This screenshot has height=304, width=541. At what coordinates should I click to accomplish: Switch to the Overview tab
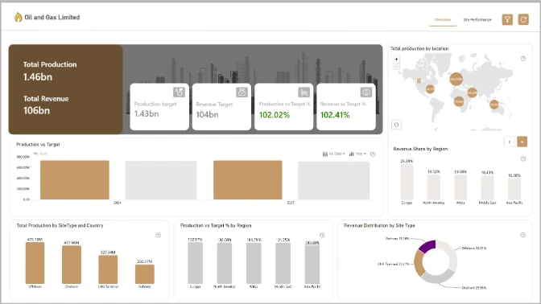pyautogui.click(x=443, y=19)
